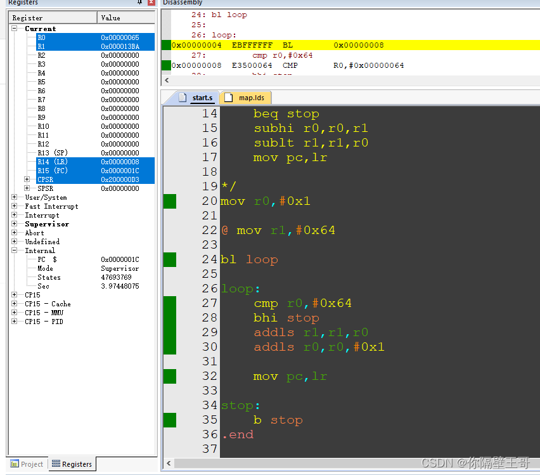540x475 pixels.
Task: Expand the User/System register group
Action: (x=14, y=197)
